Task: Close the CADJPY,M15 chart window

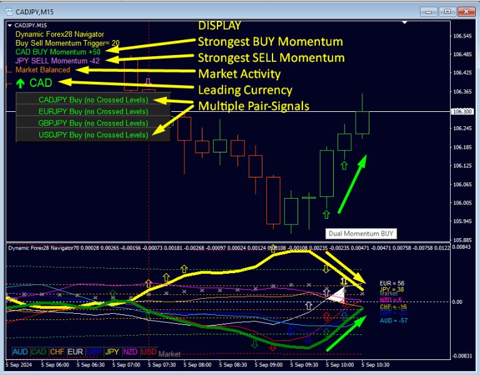Action: pos(466,12)
